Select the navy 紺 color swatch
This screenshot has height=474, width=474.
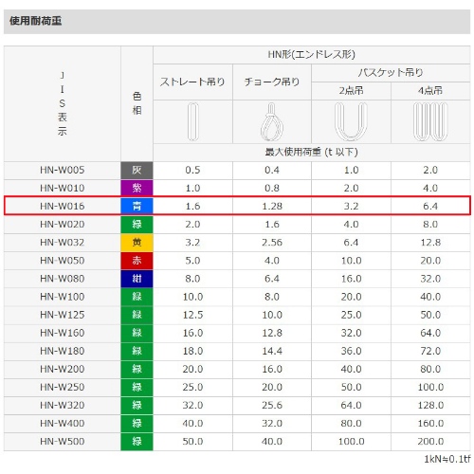(137, 279)
